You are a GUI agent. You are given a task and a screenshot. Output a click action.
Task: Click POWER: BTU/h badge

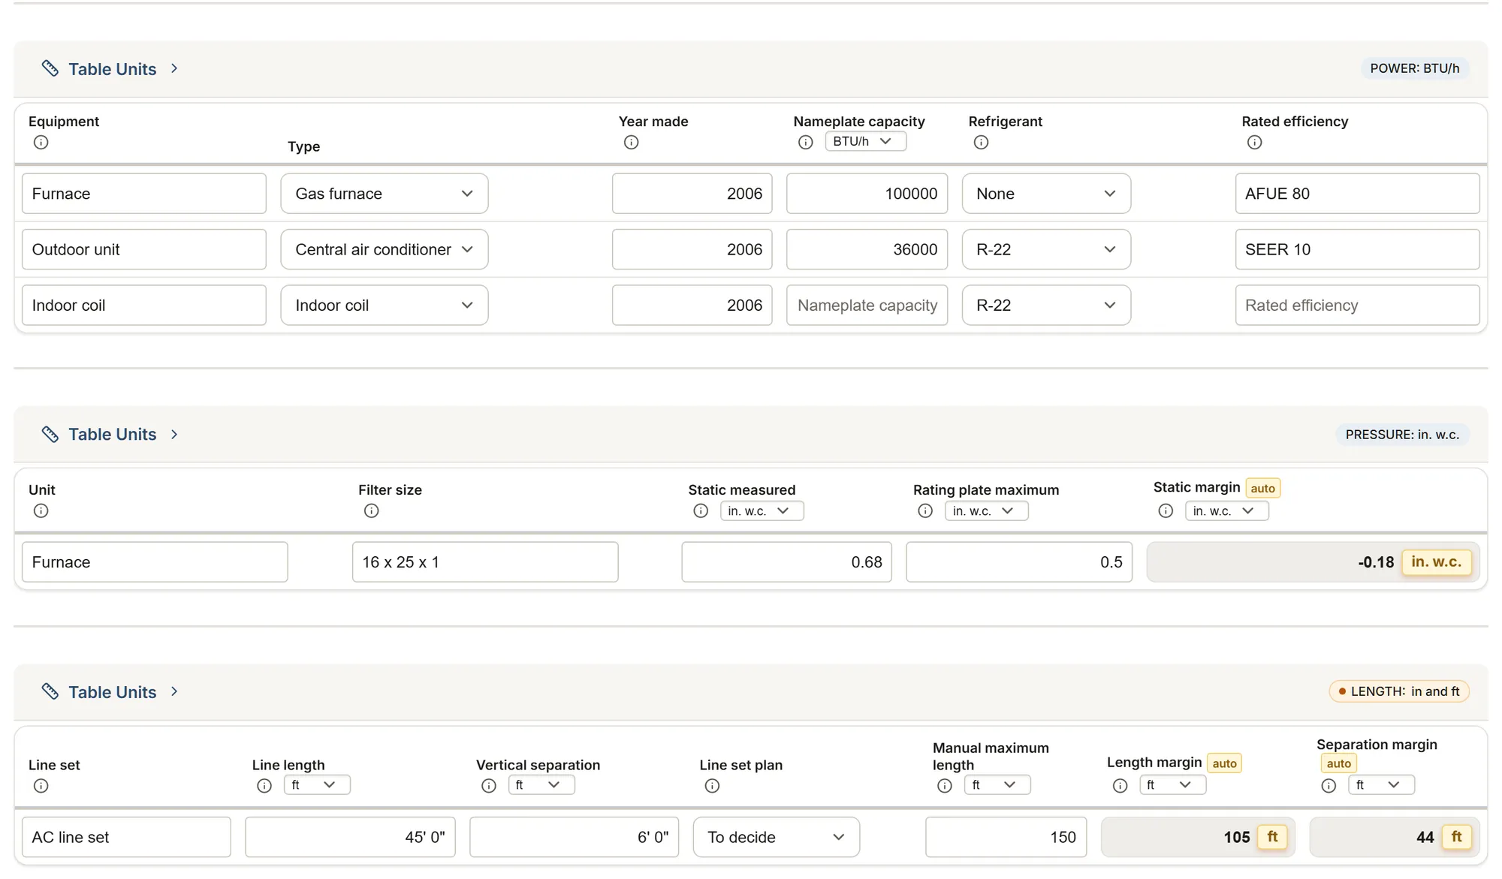[1415, 68]
